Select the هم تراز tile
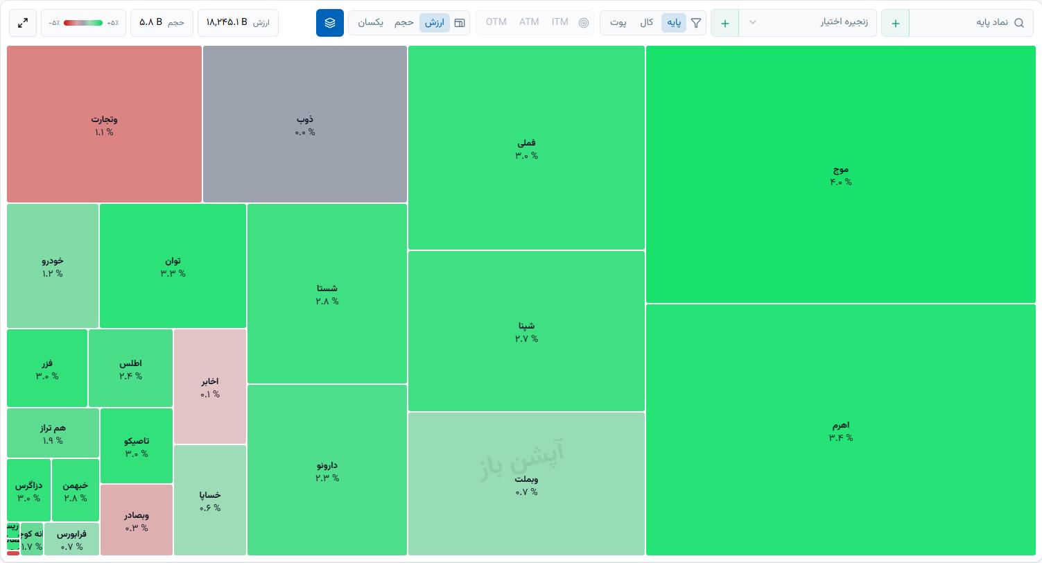The image size is (1042, 563). 53,433
